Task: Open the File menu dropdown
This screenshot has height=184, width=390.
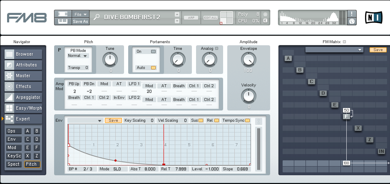Action: (81, 15)
